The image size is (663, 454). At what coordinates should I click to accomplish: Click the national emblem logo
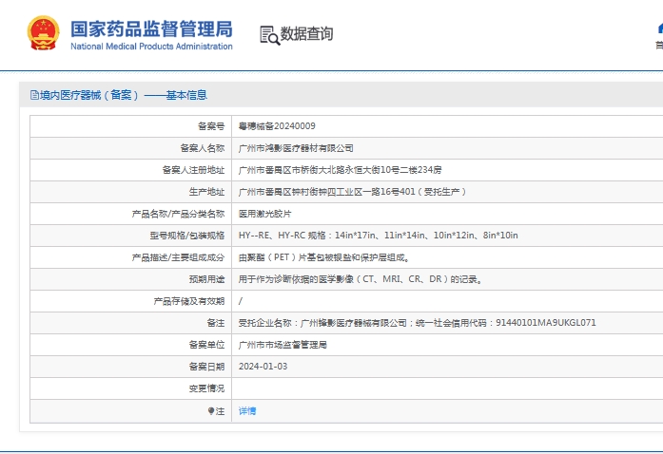coord(43,33)
